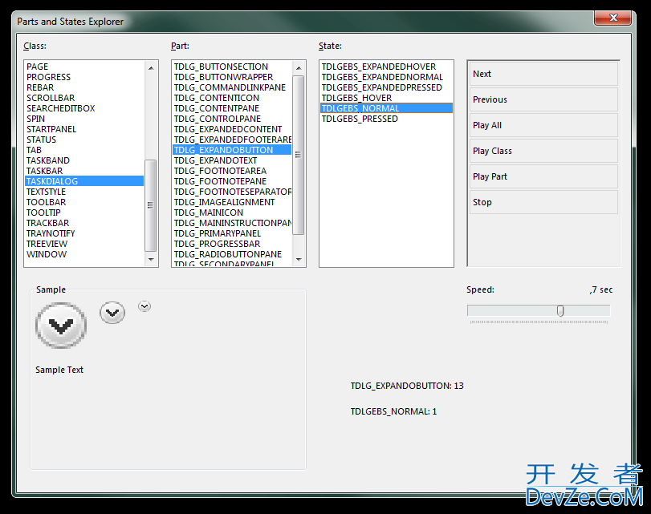Select TDLG_CONTENTICON part
Screen dimensions: 651x514
point(232,98)
